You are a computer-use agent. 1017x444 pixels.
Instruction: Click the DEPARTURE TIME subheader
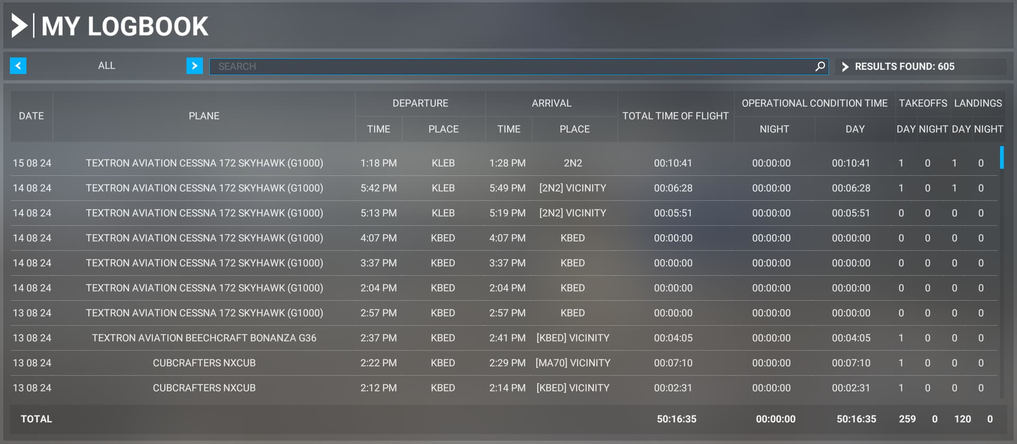[x=378, y=129]
